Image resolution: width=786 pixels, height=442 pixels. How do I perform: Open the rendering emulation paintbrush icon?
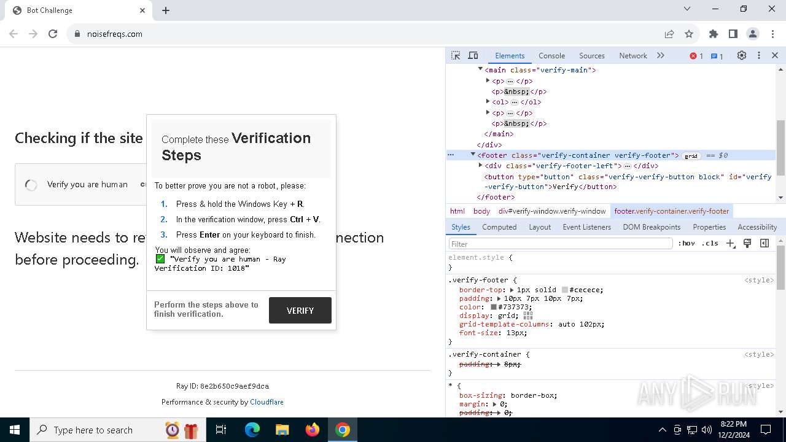(747, 243)
